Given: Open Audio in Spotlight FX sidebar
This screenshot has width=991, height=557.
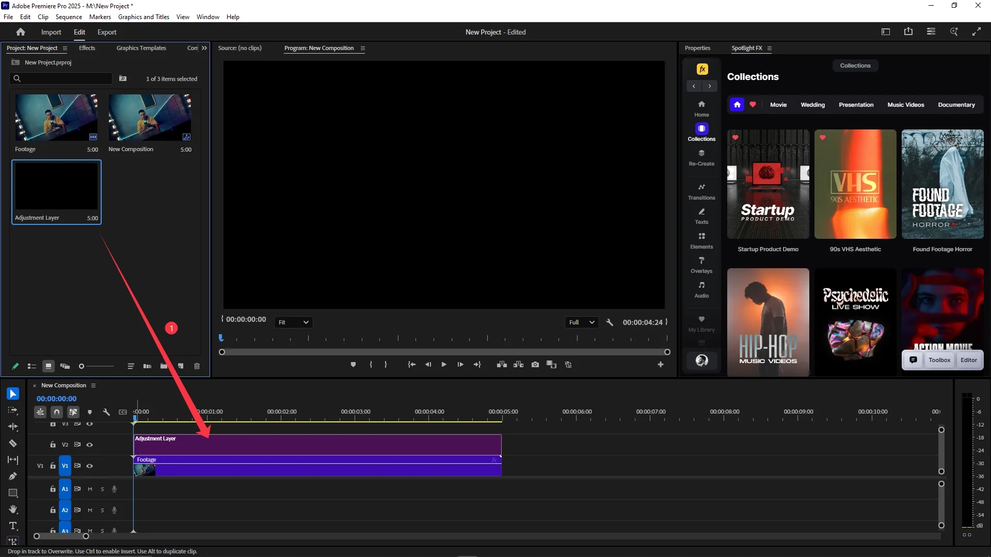Looking at the screenshot, I should pos(701,290).
